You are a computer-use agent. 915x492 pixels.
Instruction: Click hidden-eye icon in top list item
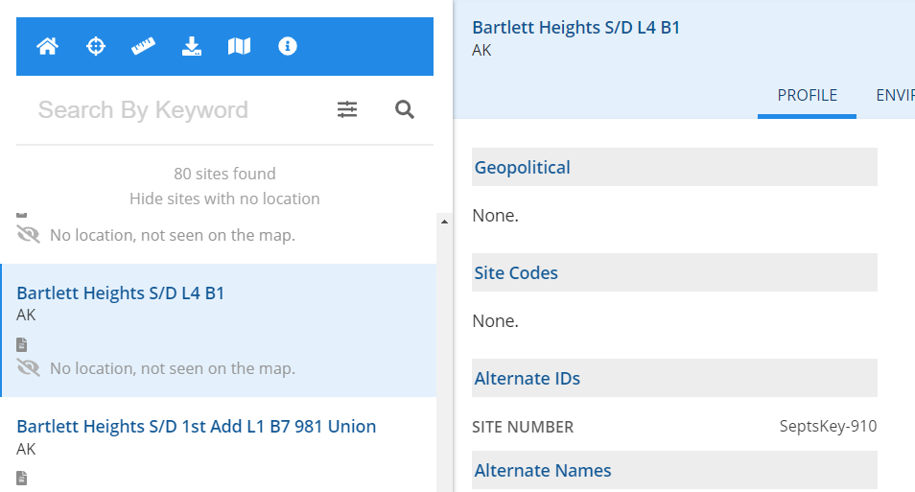pyautogui.click(x=29, y=235)
